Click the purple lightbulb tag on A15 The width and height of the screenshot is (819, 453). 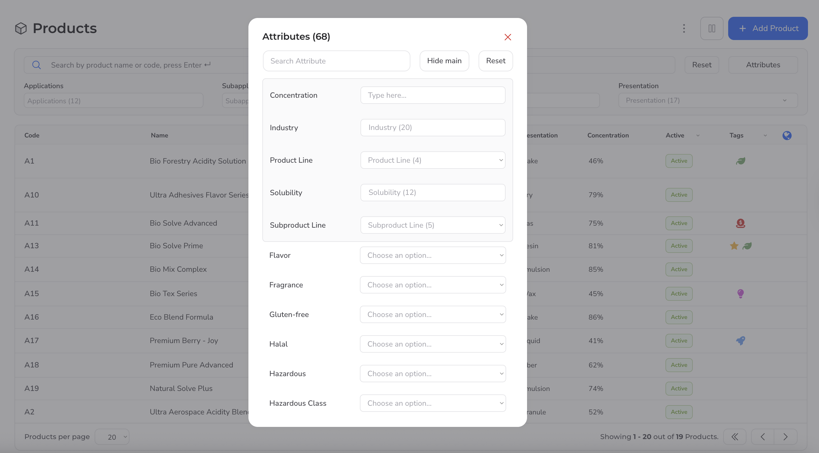740,293
